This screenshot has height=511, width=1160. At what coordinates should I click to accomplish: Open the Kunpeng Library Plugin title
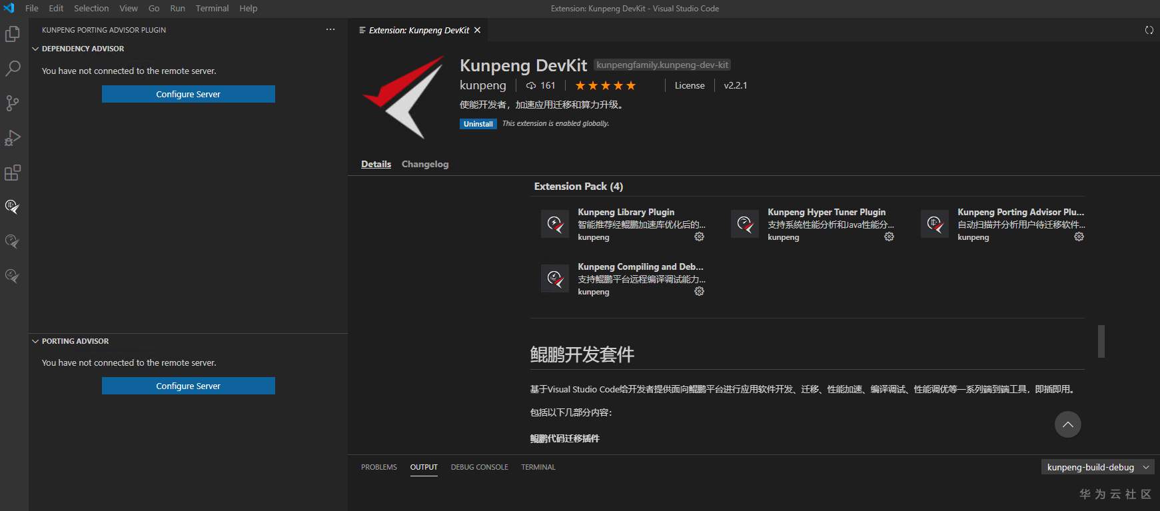[x=626, y=212]
